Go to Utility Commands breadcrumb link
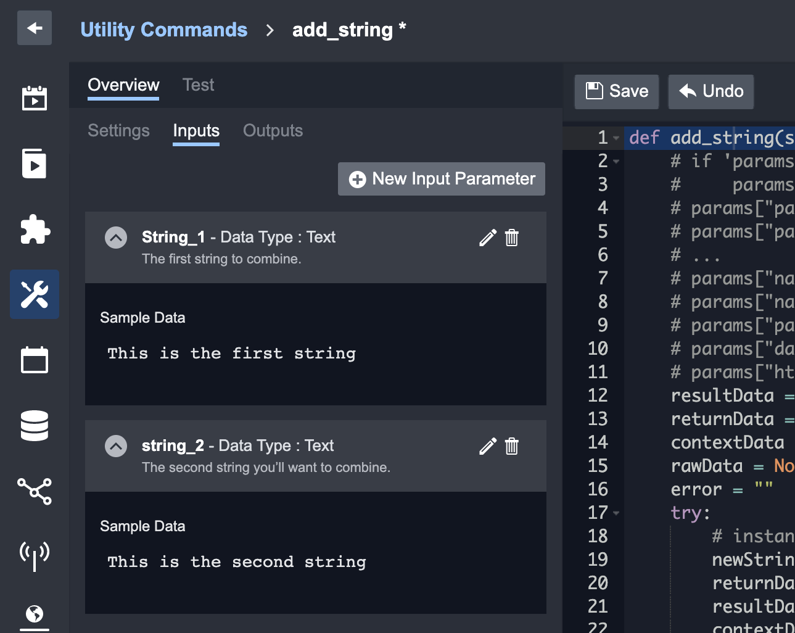The width and height of the screenshot is (795, 633). point(163,30)
